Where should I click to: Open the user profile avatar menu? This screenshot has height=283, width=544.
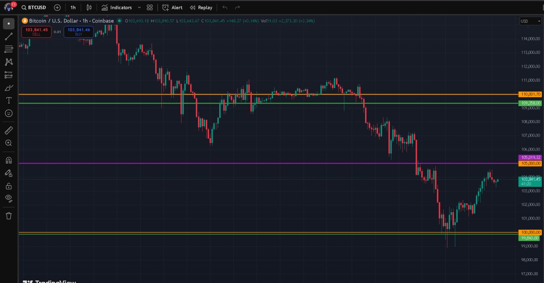click(9, 7)
